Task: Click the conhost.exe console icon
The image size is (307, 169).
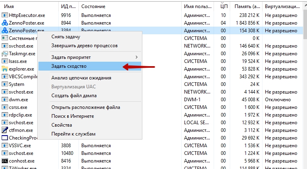Action: coord(5,161)
